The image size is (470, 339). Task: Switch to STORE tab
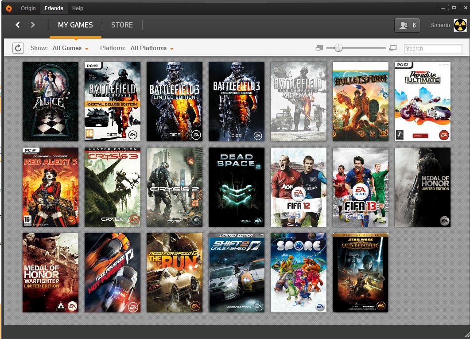tap(122, 25)
